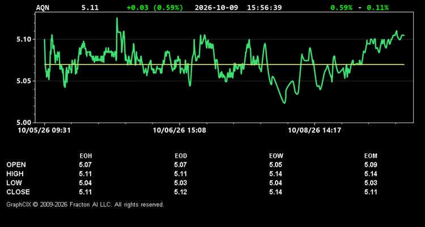Click the EOW low value 5.04
The image size is (425, 227).
click(275, 183)
